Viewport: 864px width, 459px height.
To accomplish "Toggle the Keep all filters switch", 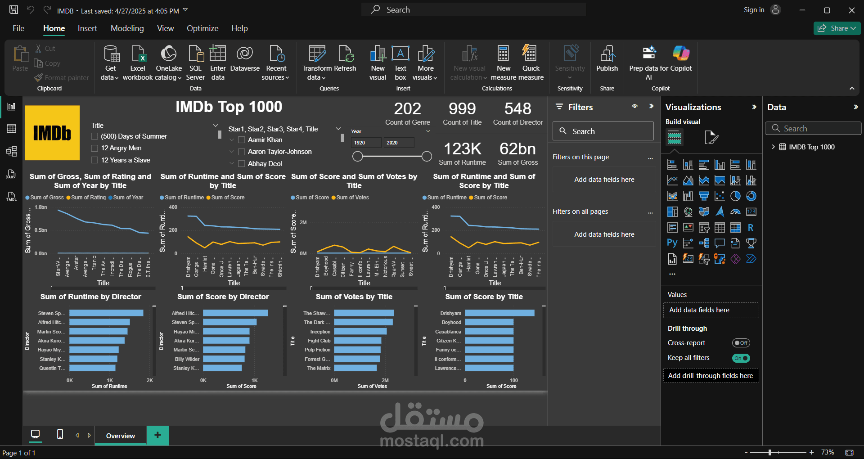I will [741, 358].
